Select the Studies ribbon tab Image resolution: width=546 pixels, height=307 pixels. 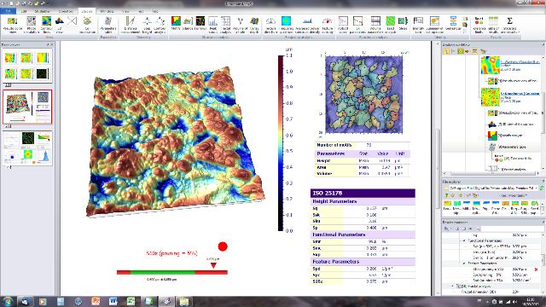[87, 11]
